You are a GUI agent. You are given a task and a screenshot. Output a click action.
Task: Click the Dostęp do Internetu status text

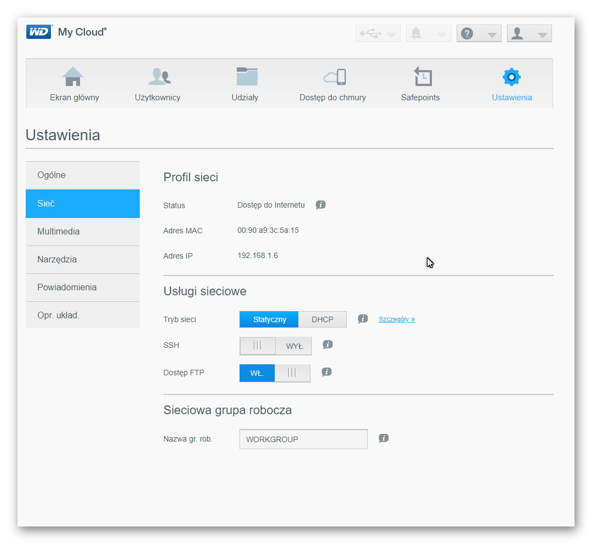pos(271,205)
